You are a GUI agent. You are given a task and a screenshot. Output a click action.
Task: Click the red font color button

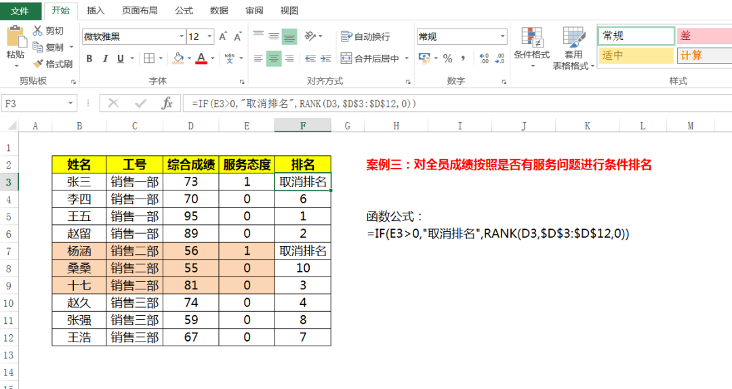click(x=201, y=58)
